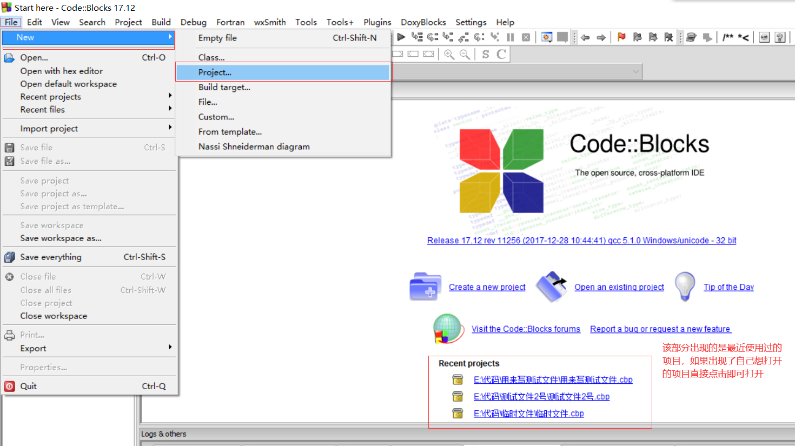This screenshot has width=795, height=446.
Task: Click the globe forums icon
Action: [448, 329]
